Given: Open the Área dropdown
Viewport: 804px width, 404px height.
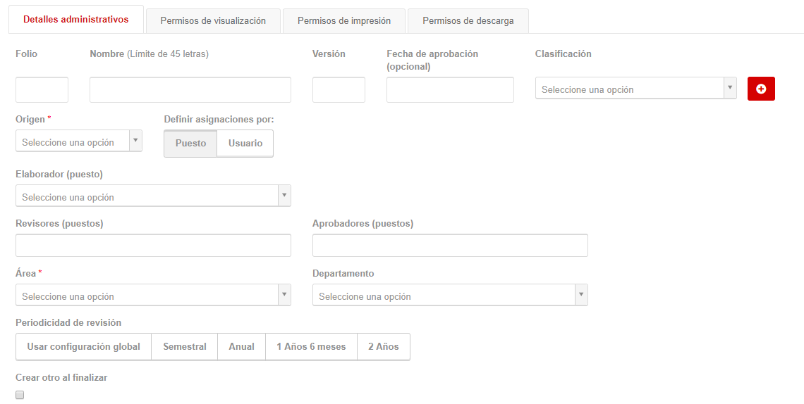Looking at the screenshot, I should [x=153, y=295].
